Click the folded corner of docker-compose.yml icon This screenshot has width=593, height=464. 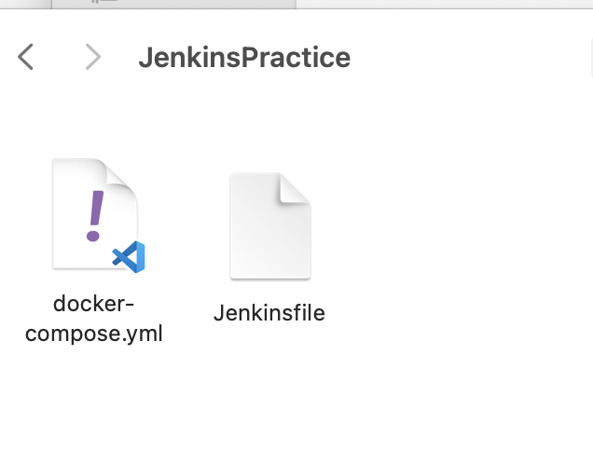coord(120,173)
